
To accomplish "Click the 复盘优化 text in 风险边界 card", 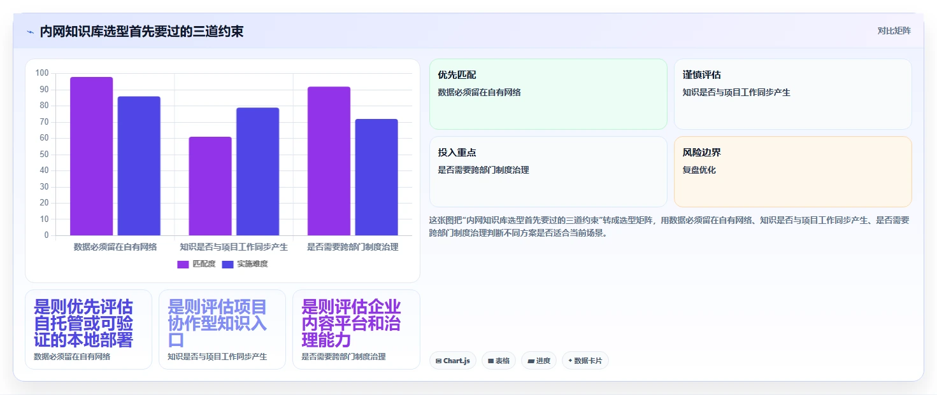I will (699, 170).
